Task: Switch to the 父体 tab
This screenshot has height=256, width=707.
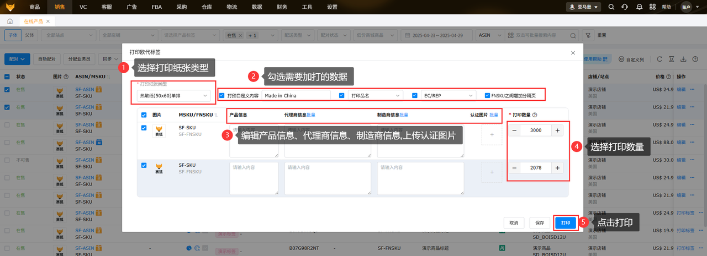Action: [x=30, y=35]
